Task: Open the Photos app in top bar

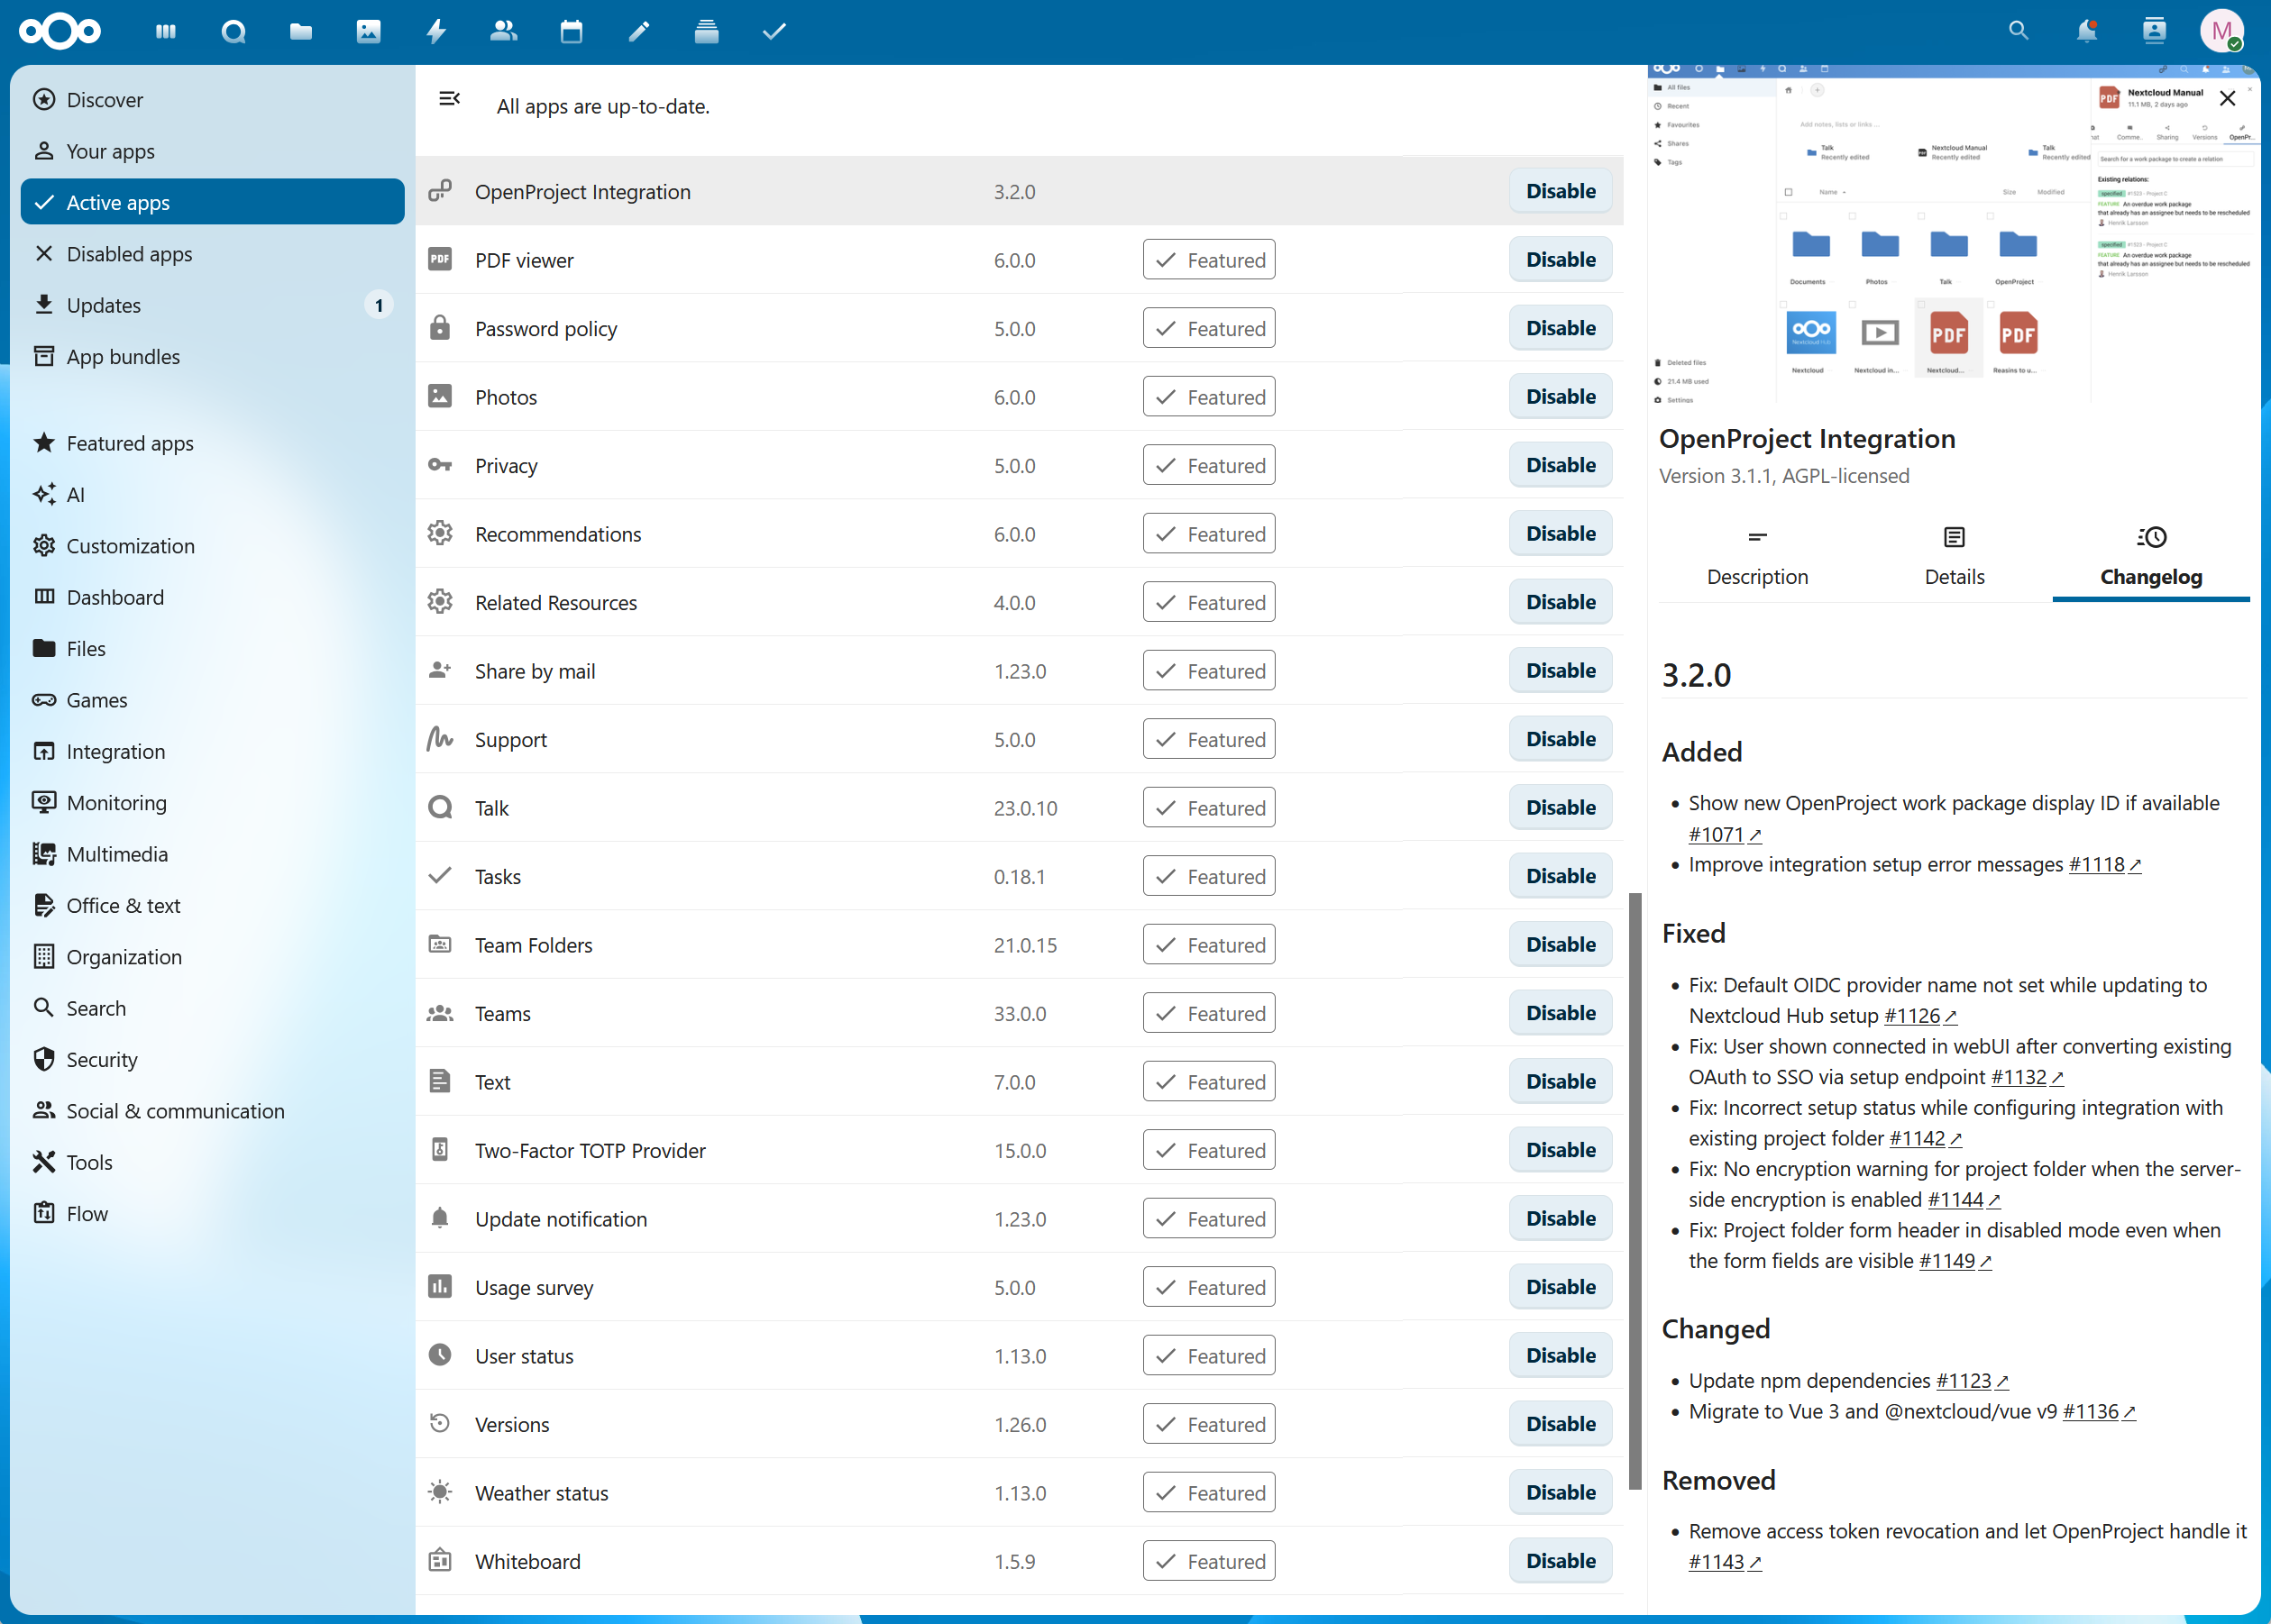Action: [x=368, y=32]
